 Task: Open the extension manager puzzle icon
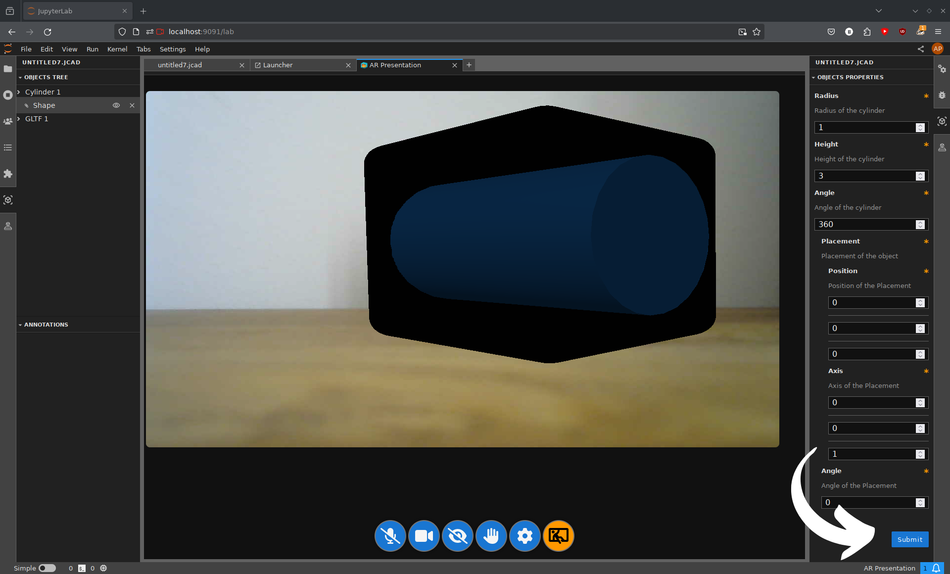click(8, 174)
